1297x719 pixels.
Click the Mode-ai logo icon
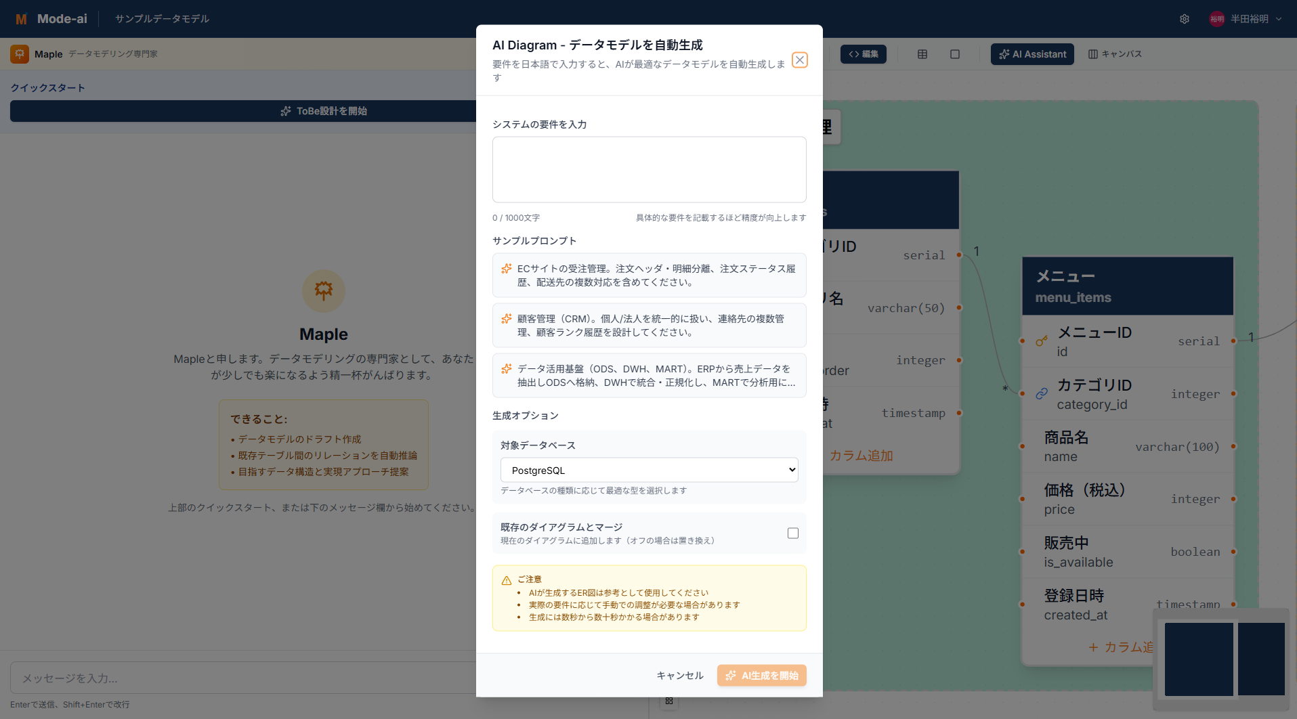(21, 19)
